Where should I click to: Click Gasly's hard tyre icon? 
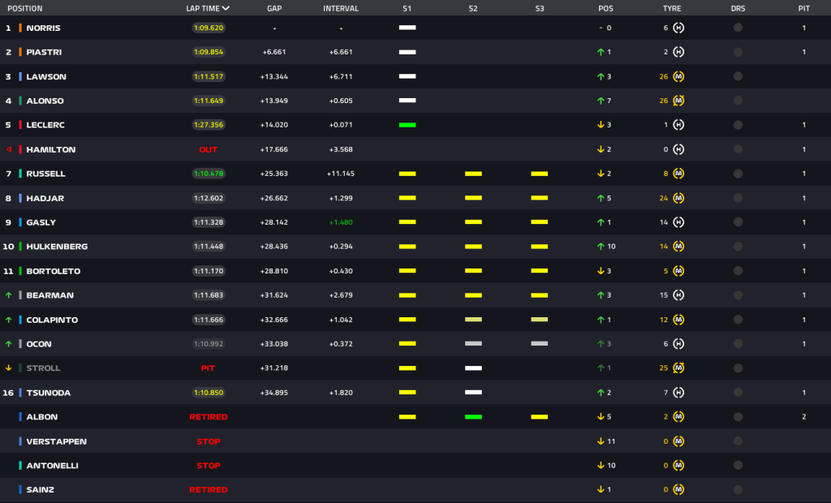678,222
